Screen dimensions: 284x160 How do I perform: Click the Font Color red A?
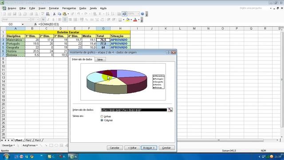(135, 20)
